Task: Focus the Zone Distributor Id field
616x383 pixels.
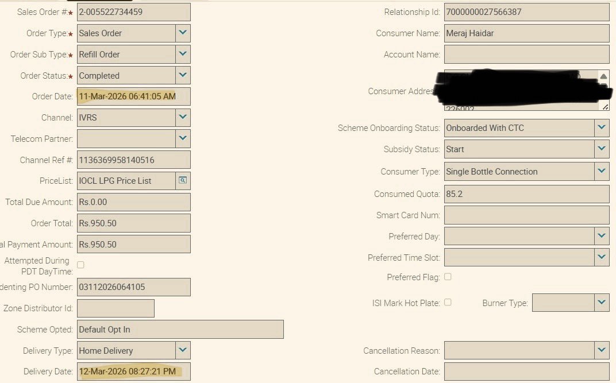Action: 115,308
